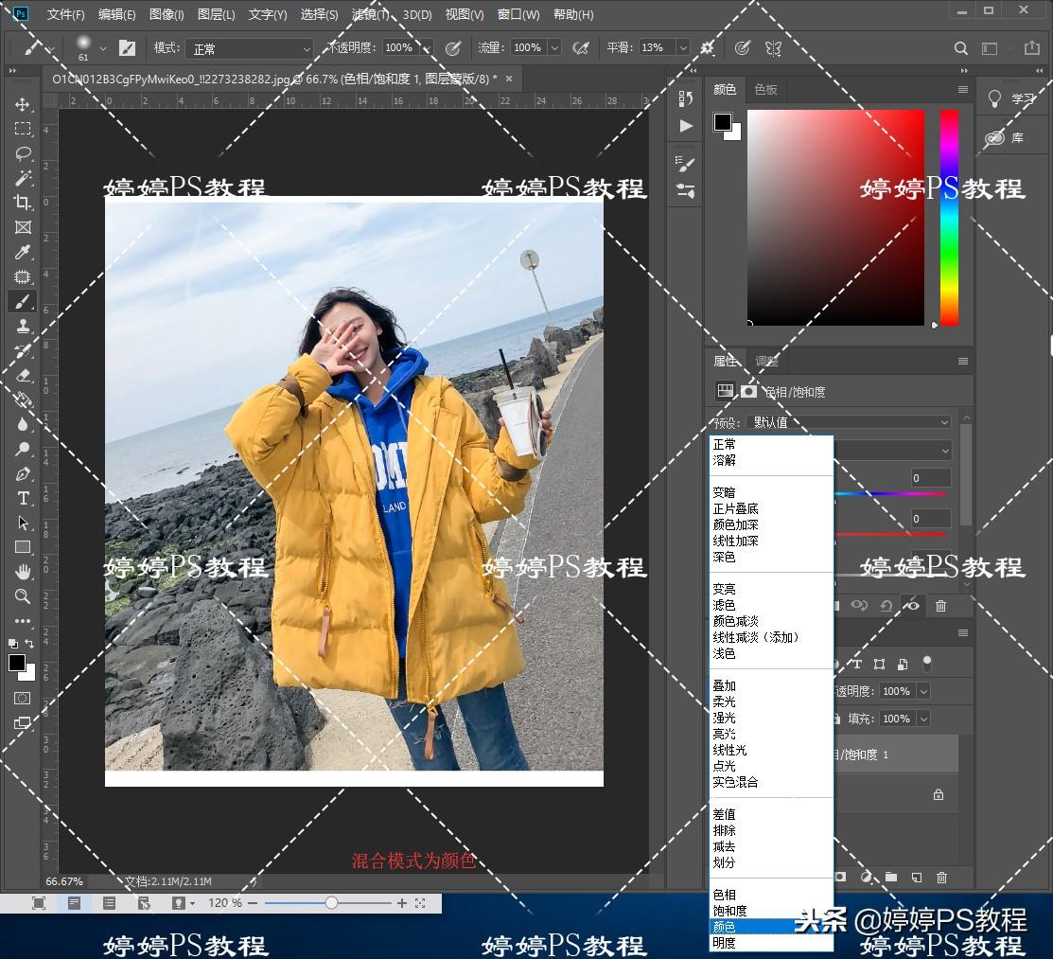Expand the smoothing 13% dropdown
Viewport: 1053px width, 959px height.
(683, 47)
